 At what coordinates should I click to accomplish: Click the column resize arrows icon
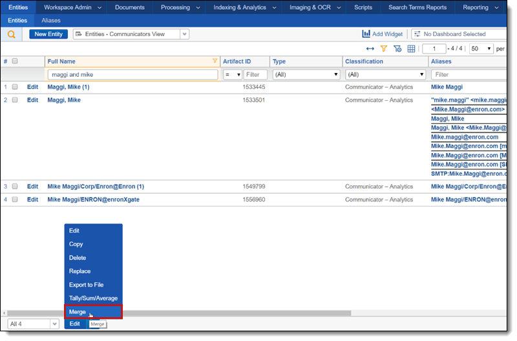click(370, 48)
